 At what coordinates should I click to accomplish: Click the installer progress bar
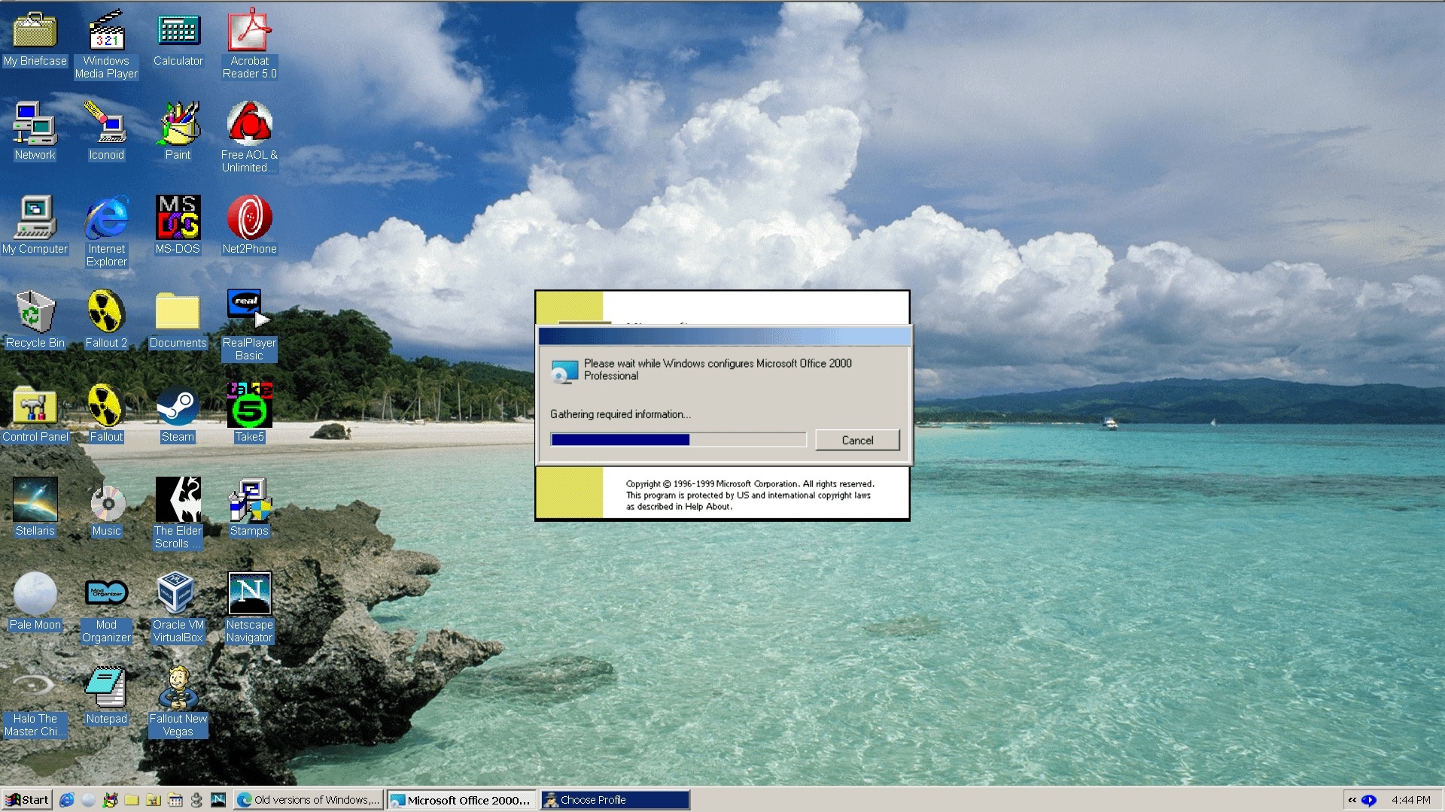coord(676,439)
